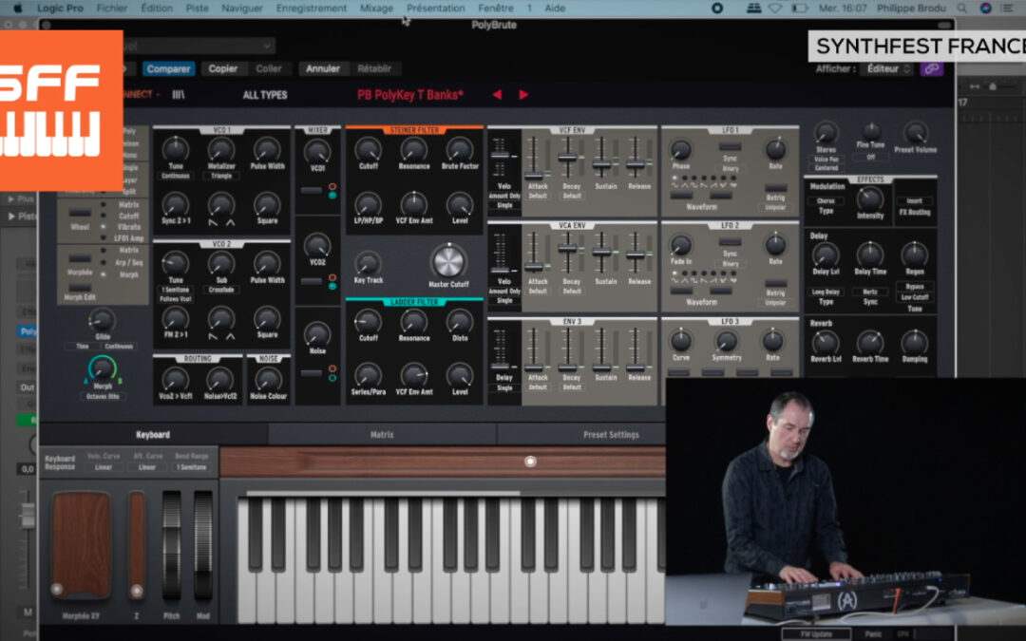Select Vibrato option for the Wheel
Screen dimensions: 1026x641
[129, 226]
